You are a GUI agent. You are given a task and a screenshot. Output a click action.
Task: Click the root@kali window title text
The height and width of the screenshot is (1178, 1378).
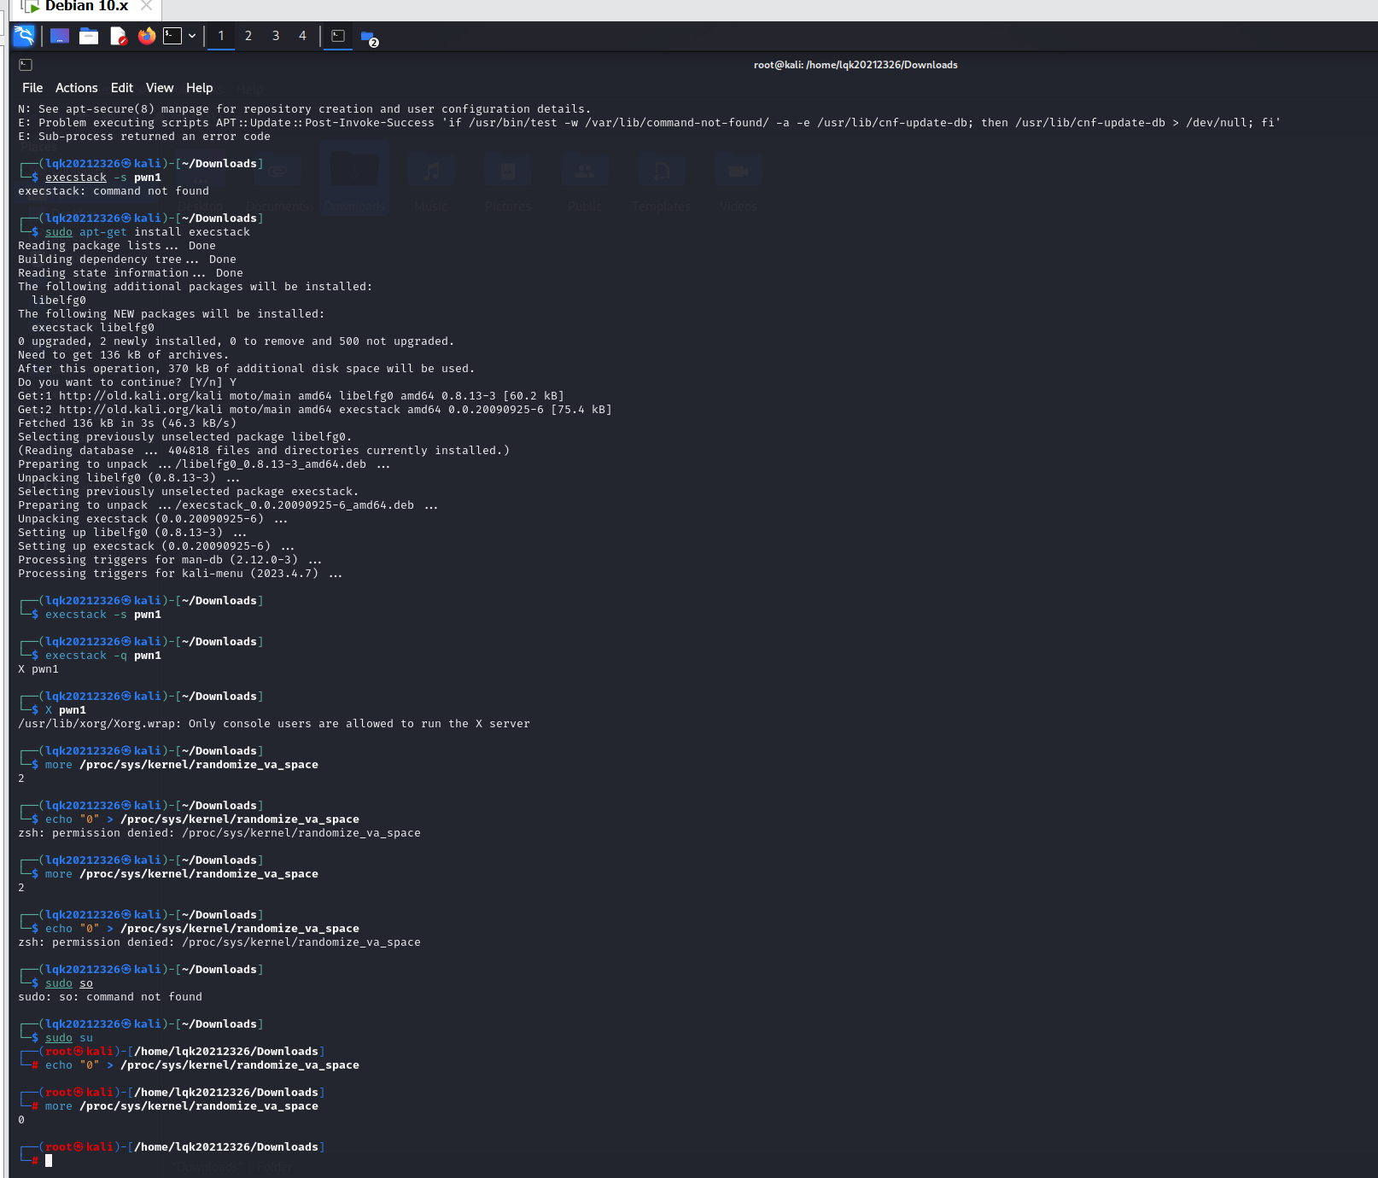point(855,65)
